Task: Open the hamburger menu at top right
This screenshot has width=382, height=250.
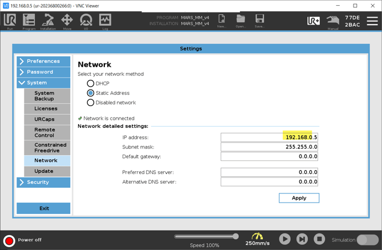Action: [x=372, y=21]
